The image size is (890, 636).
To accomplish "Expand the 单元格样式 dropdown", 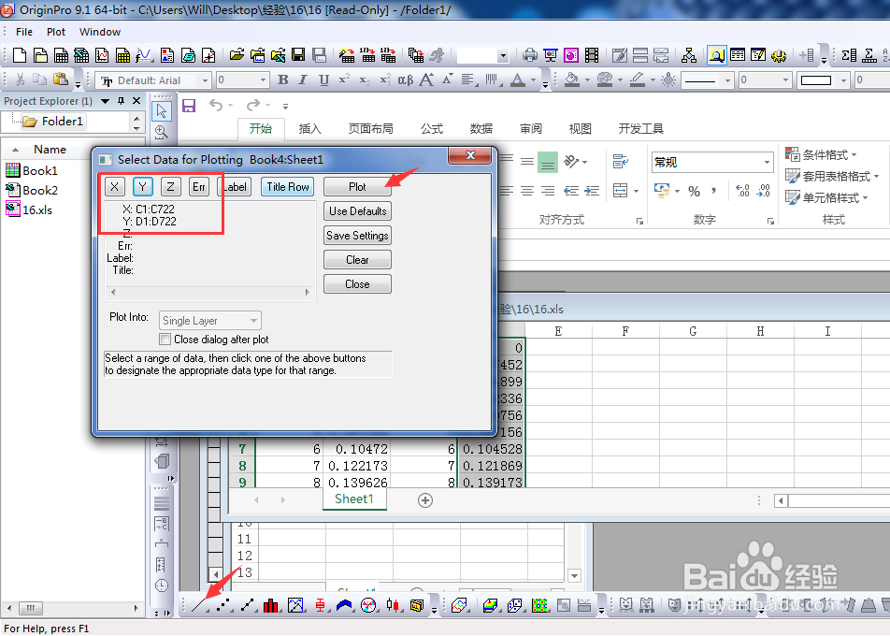I will coord(827,197).
